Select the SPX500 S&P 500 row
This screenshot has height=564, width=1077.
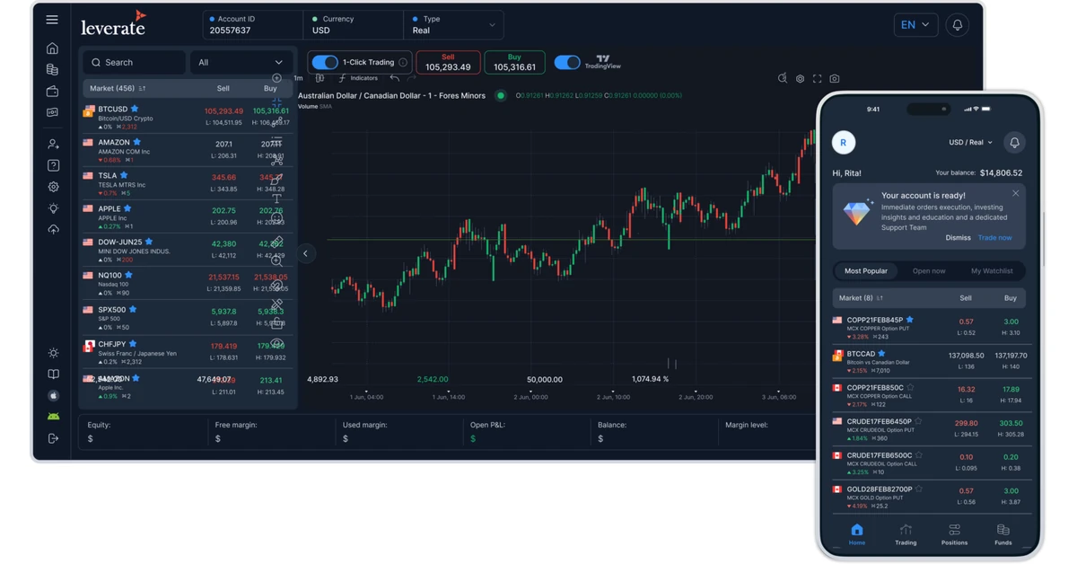coord(188,316)
